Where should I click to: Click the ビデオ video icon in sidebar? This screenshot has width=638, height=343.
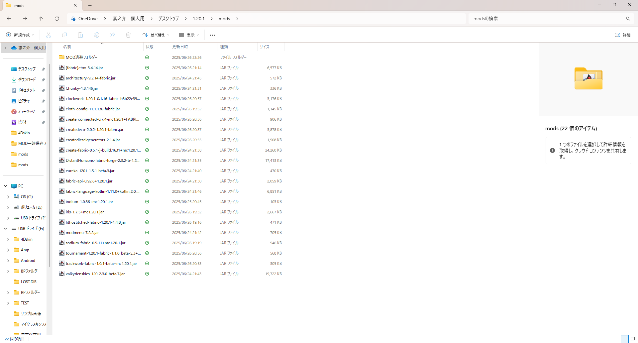(x=14, y=122)
